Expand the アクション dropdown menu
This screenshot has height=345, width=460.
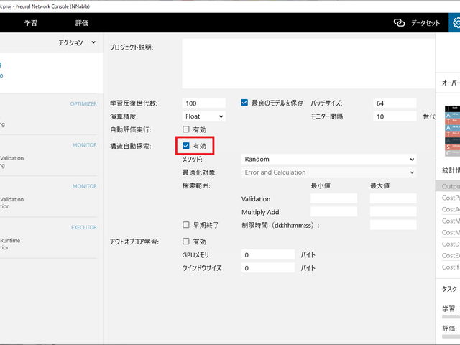tap(77, 43)
